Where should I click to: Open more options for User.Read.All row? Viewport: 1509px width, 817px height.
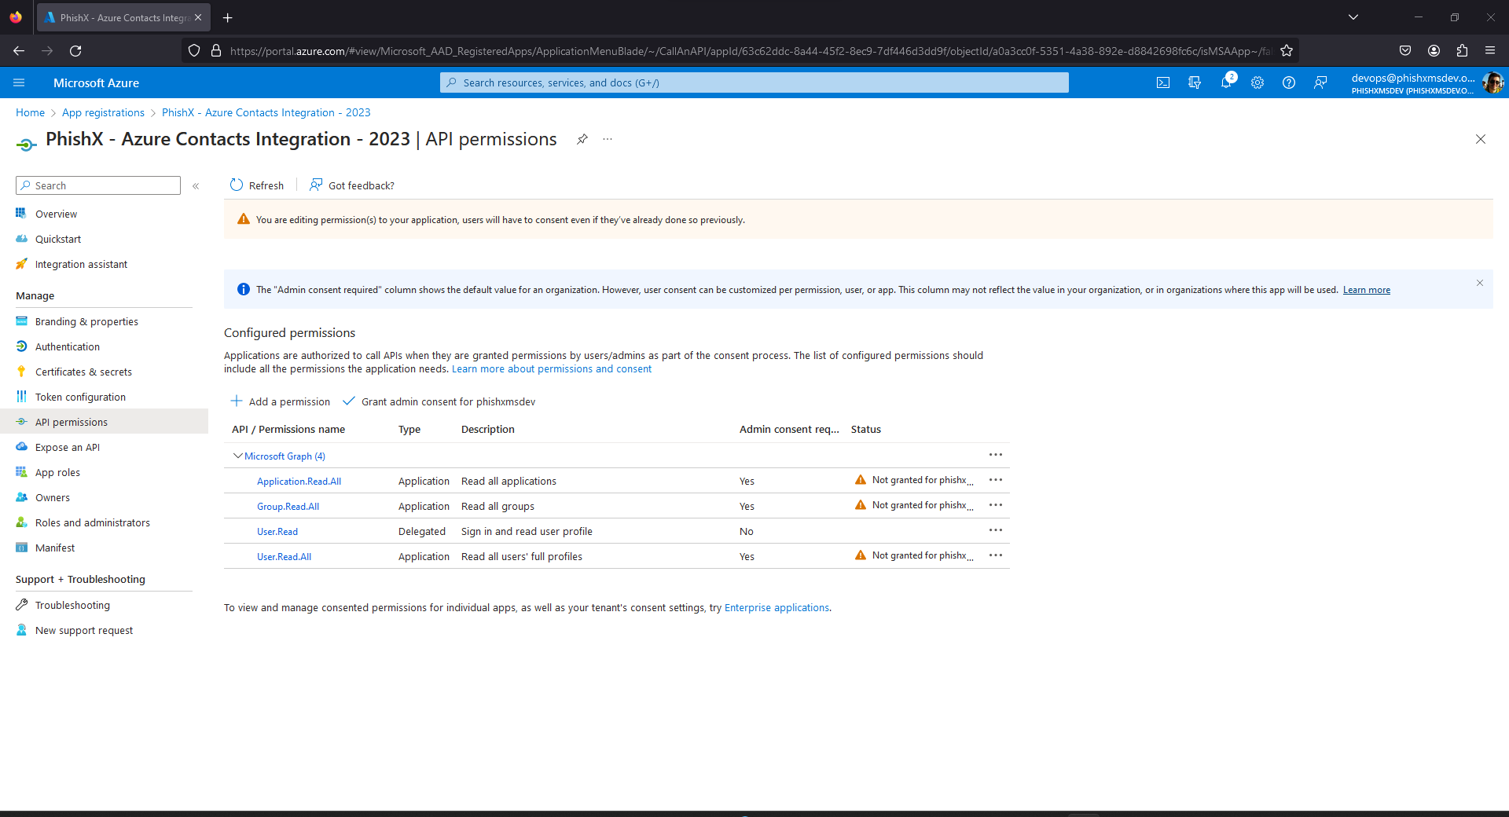point(996,555)
